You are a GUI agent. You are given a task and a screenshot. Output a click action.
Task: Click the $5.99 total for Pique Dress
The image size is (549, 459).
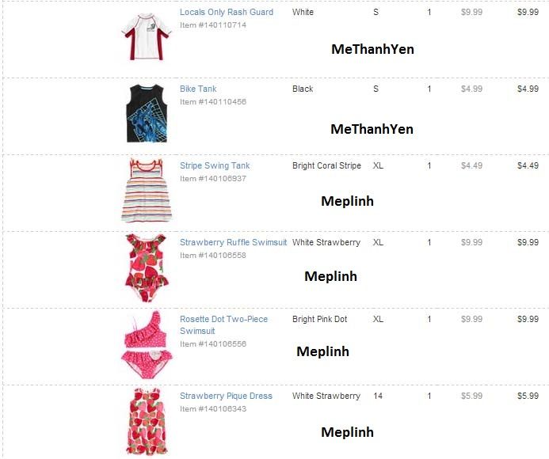click(528, 396)
